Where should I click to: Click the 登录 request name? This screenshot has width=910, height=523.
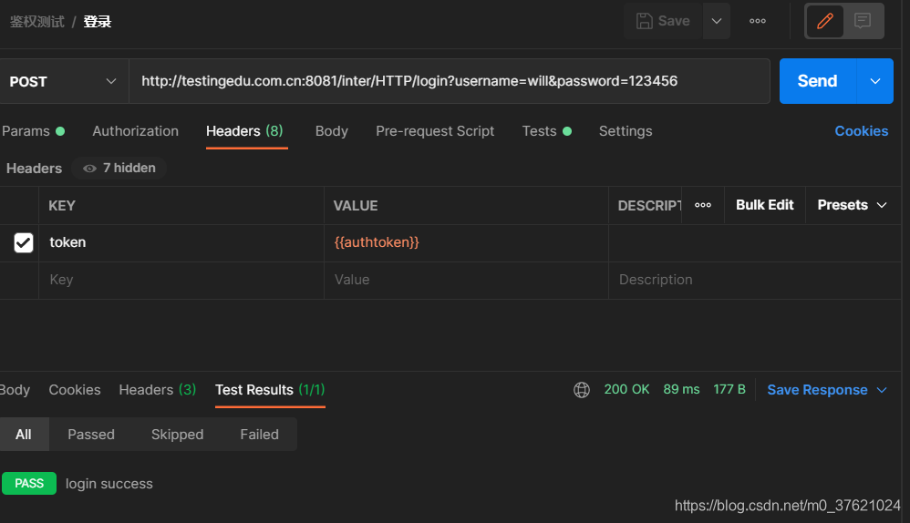(97, 22)
